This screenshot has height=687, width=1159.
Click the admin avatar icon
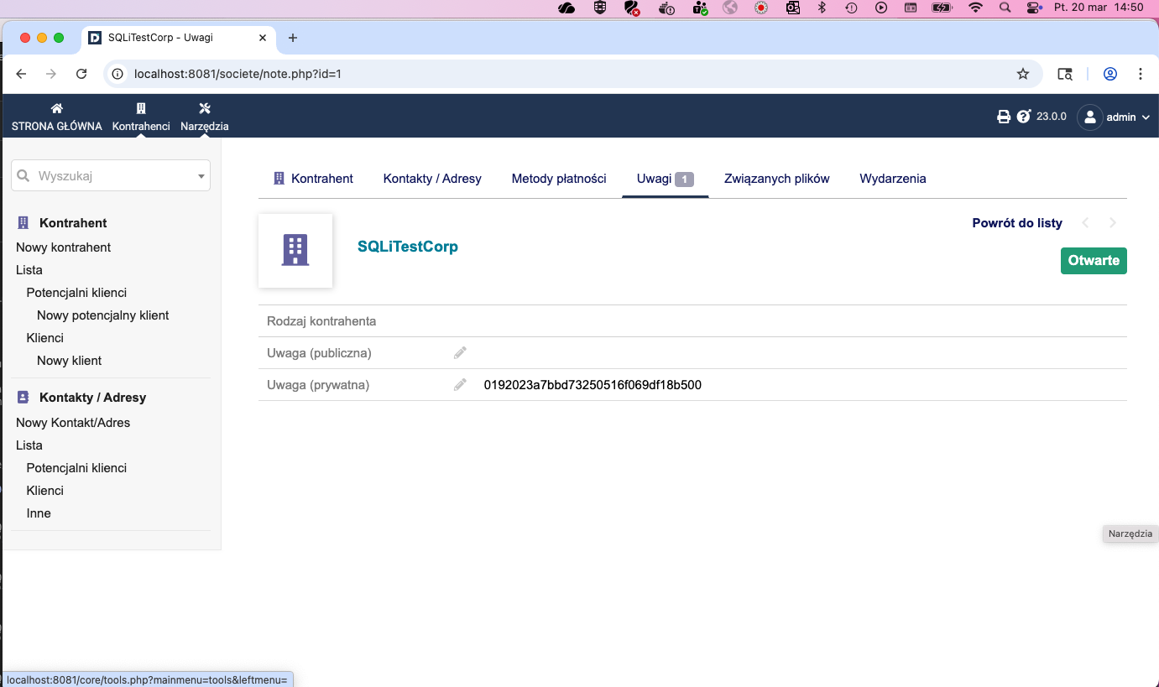[1089, 117]
